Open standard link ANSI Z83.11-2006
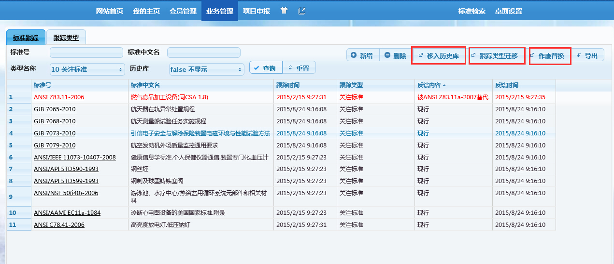614x264 pixels. (x=59, y=97)
